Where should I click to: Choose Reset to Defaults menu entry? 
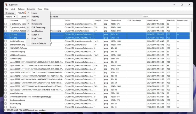pyautogui.click(x=39, y=43)
